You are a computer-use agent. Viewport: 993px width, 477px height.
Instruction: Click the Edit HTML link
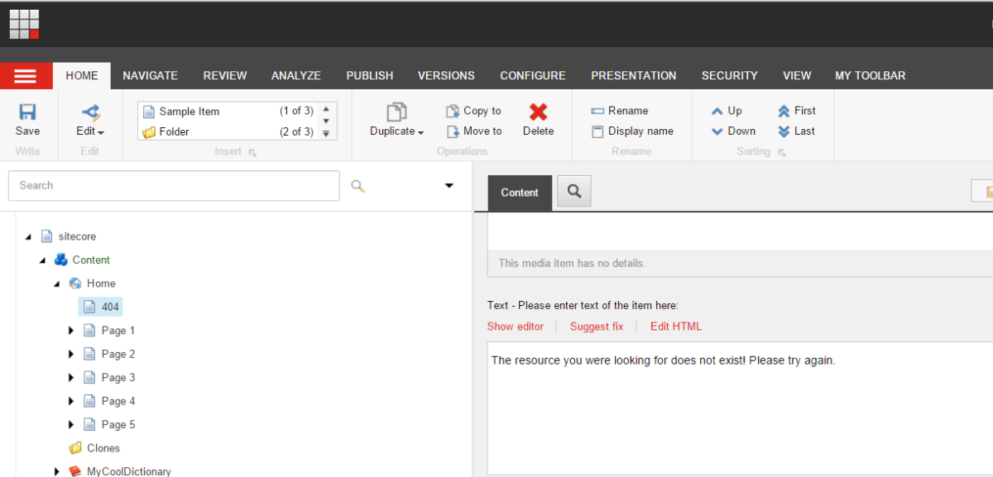[x=675, y=327]
